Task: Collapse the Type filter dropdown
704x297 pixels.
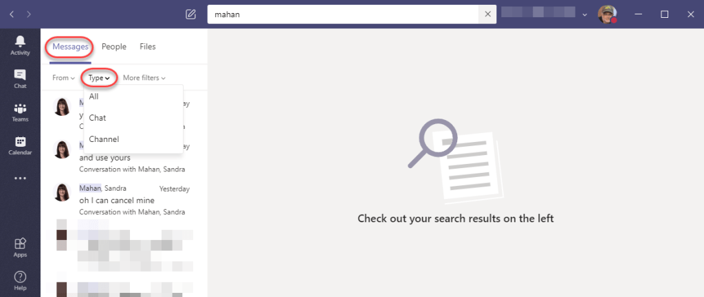Action: point(99,78)
